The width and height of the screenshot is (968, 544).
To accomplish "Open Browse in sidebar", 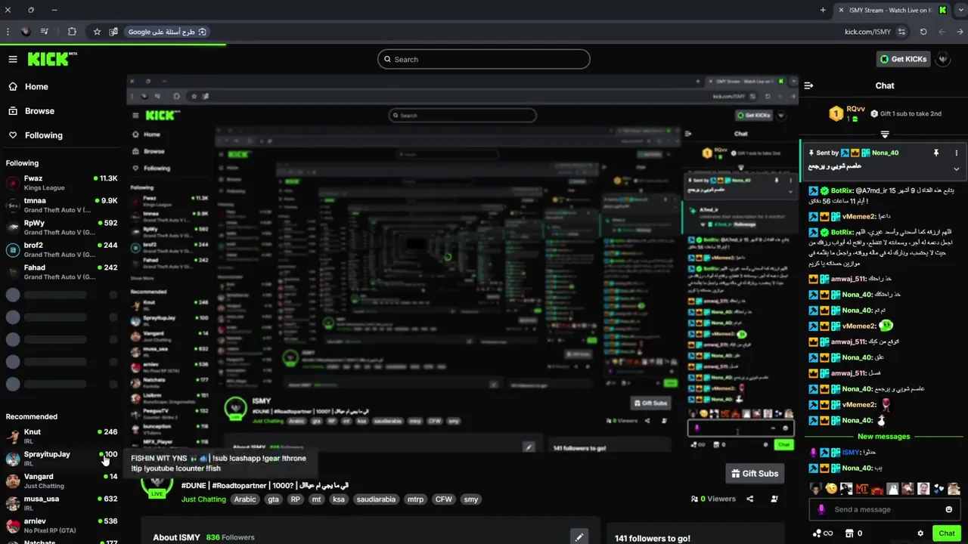I will pyautogui.click(x=31, y=111).
